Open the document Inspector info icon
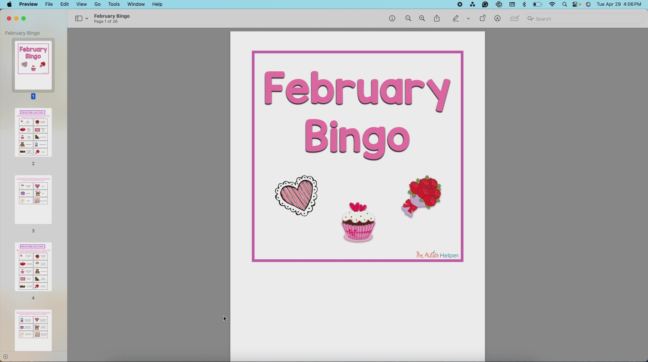Screen dimensions: 648x362 392,19
